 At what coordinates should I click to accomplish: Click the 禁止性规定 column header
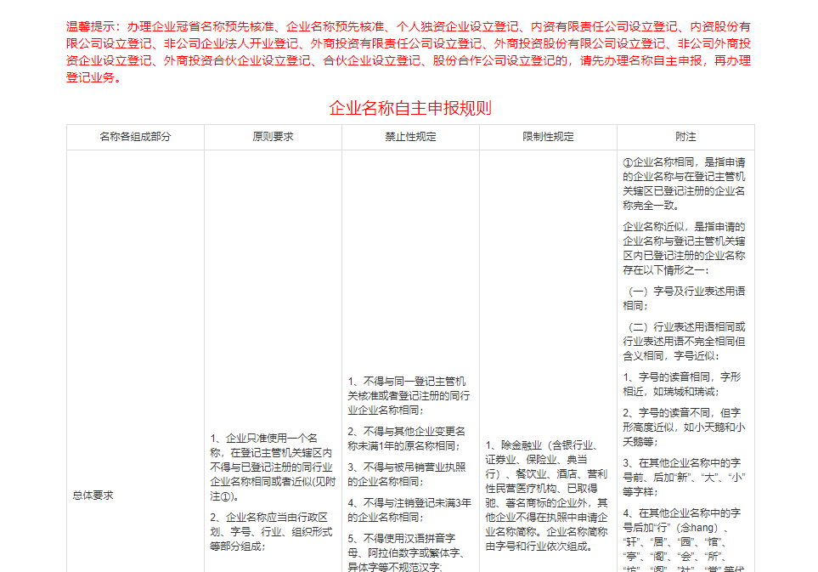(x=410, y=137)
